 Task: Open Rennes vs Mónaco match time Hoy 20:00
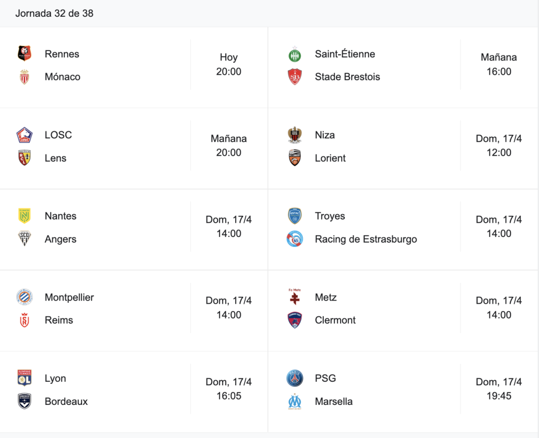pos(228,64)
